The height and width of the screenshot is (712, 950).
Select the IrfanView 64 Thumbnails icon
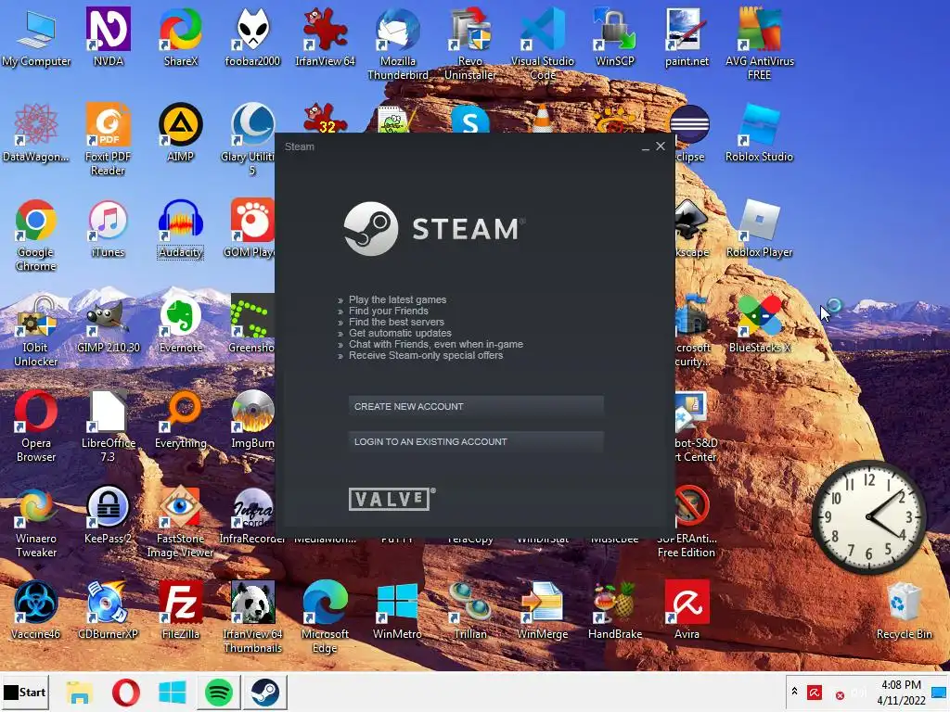pos(252,618)
